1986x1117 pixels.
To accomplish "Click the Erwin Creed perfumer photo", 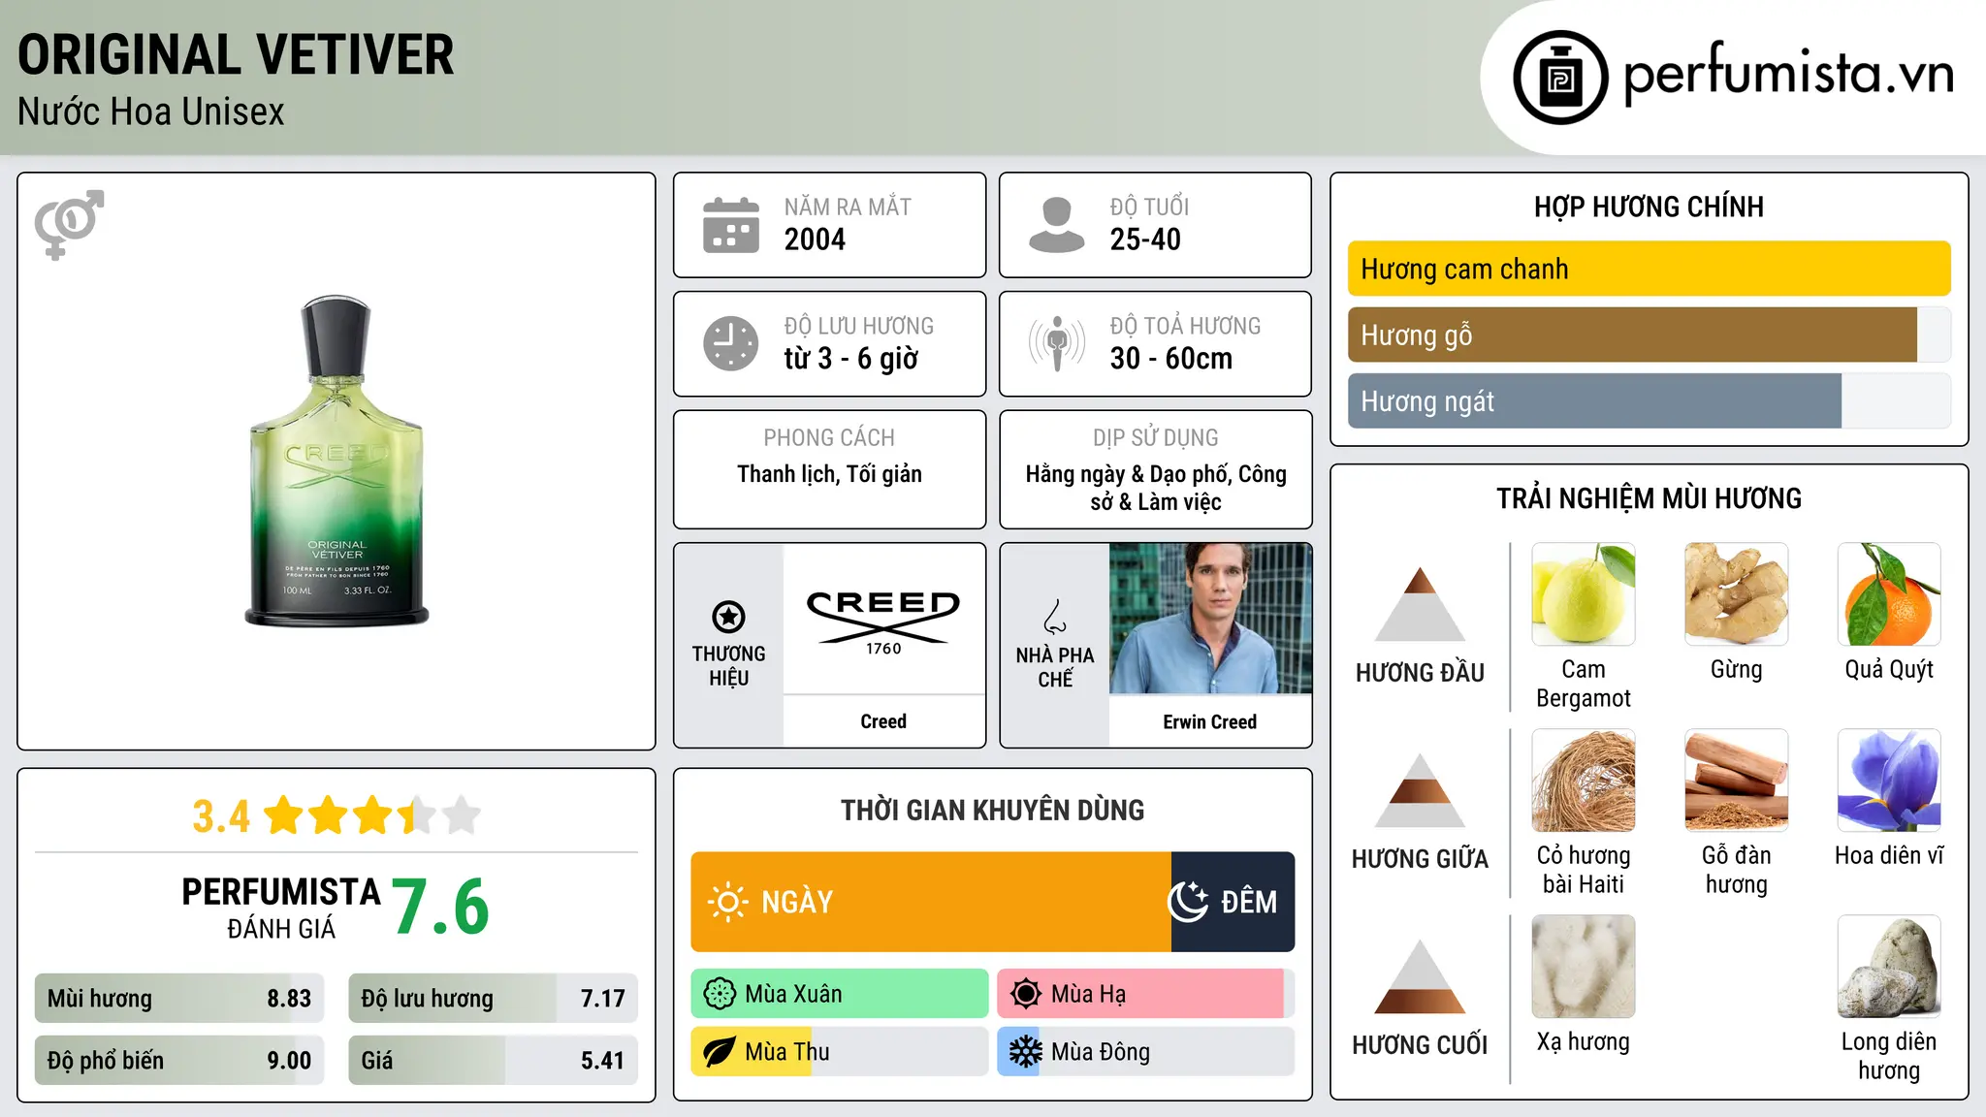I will pos(1210,619).
